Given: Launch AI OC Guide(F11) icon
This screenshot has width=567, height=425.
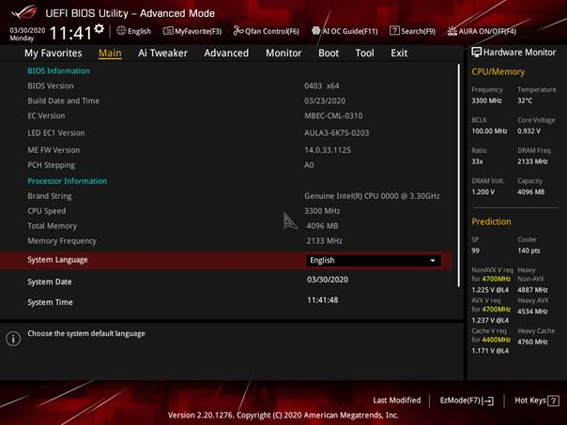Looking at the screenshot, I should pyautogui.click(x=316, y=31).
